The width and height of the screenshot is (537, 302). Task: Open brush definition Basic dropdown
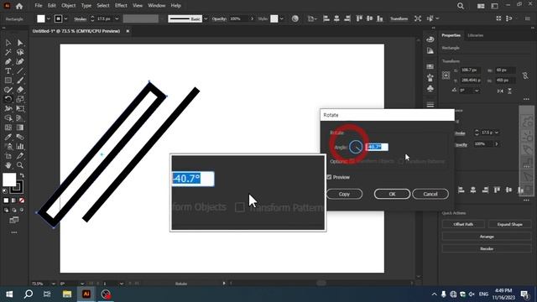[206, 18]
